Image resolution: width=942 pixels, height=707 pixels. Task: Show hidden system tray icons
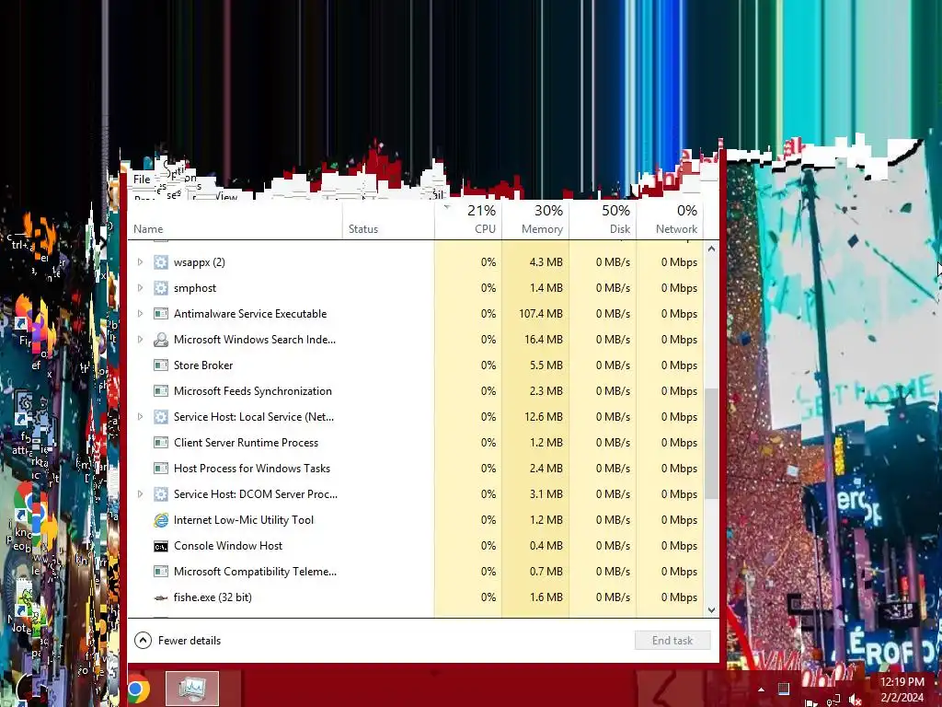(761, 690)
